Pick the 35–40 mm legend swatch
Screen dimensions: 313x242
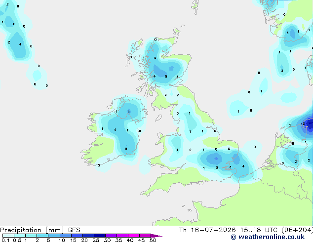pos(122,236)
